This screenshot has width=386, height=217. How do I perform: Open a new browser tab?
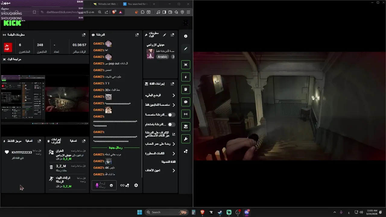154,4
